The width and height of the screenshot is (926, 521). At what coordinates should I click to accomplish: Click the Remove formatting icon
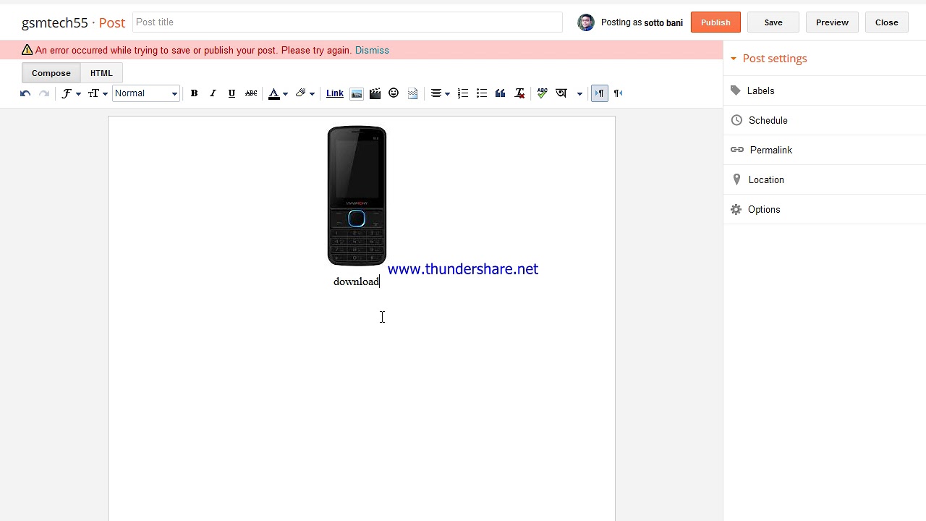click(519, 93)
